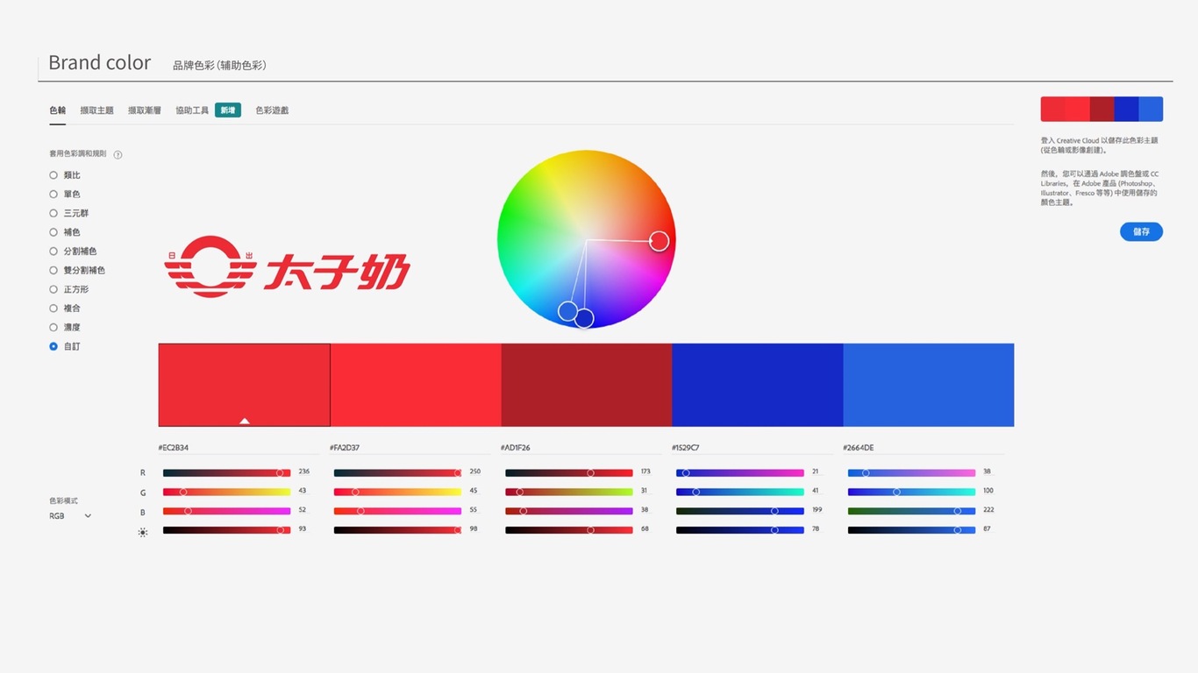Click the R slider with value 173
Screen dimensions: 1198x673
[568, 472]
